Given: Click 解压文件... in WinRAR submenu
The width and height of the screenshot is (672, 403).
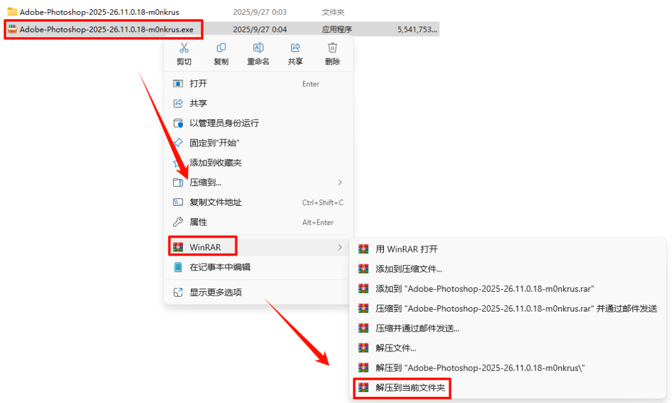Looking at the screenshot, I should pos(508,348).
